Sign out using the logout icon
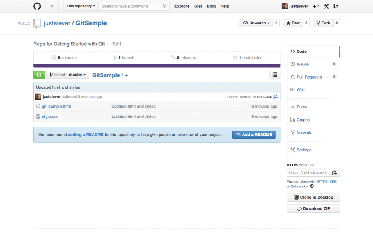Image resolution: width=373 pixels, height=239 pixels. tap(336, 6)
